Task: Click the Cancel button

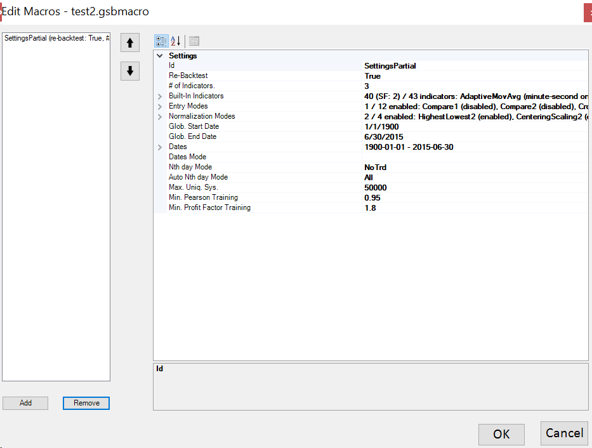Action: [564, 433]
